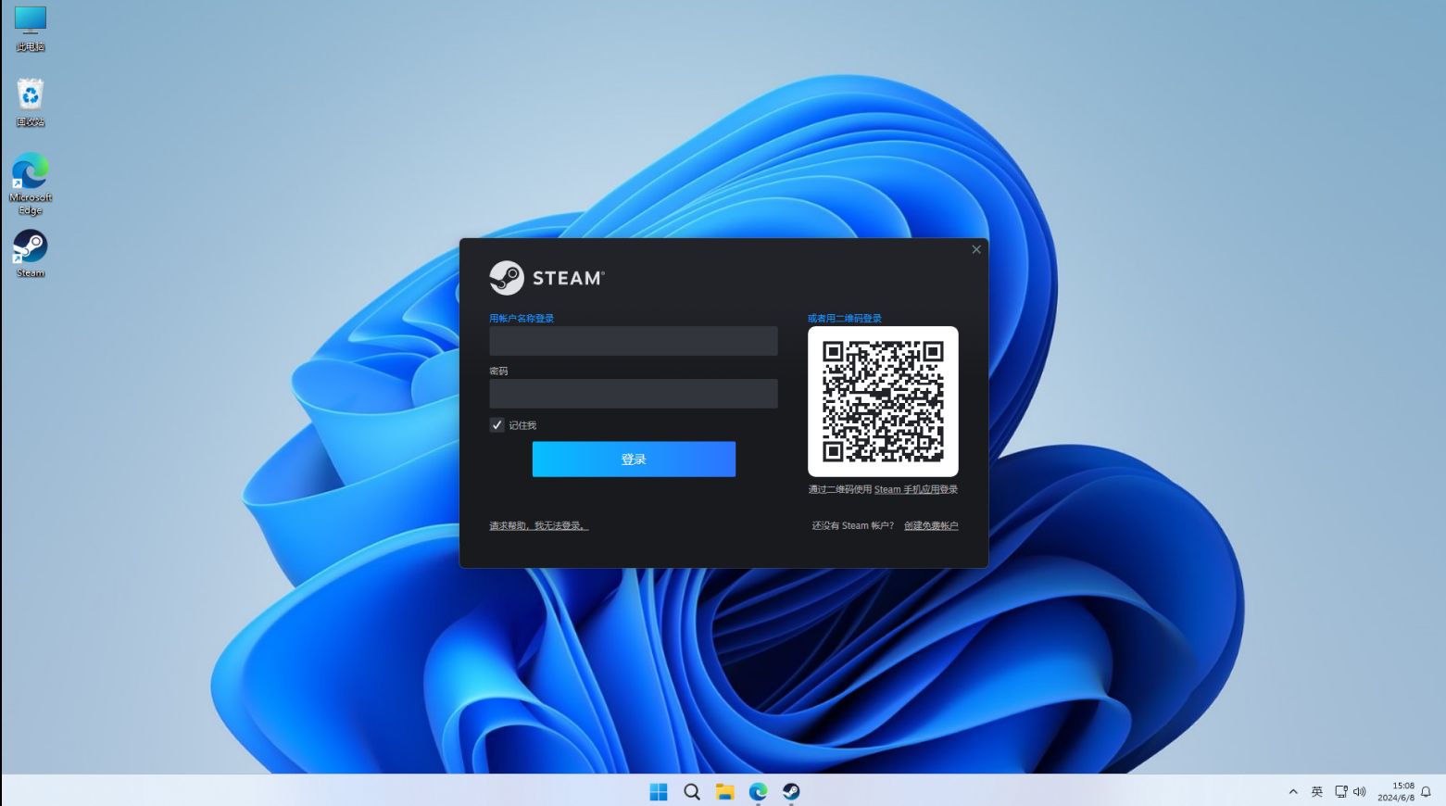
Task: Click the 还没有 Steam 帐户? text
Action: [x=853, y=526]
